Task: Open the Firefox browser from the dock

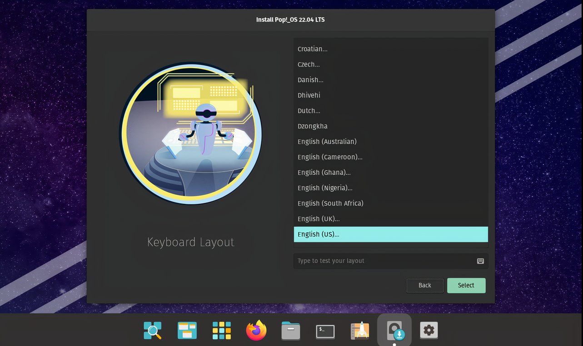Action: tap(256, 331)
